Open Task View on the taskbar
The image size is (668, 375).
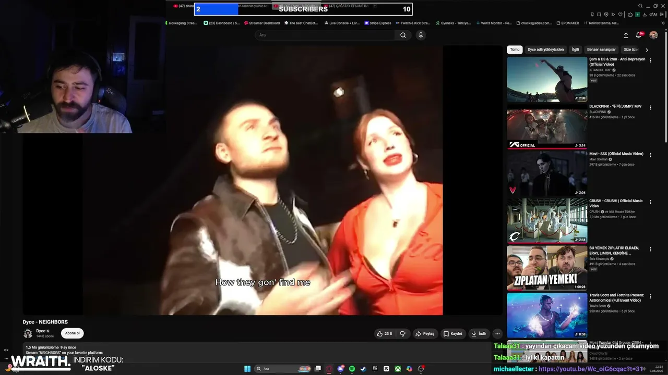(318, 369)
